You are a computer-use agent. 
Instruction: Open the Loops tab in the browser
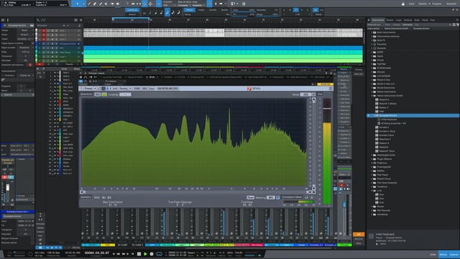point(399,20)
